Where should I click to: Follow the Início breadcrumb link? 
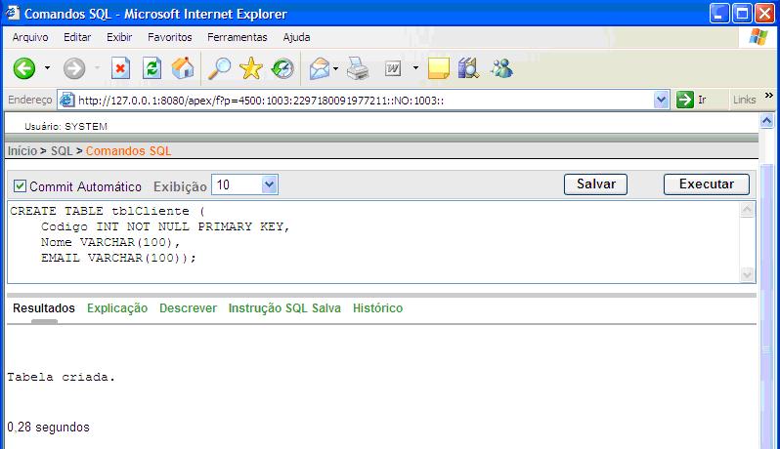pos(22,151)
